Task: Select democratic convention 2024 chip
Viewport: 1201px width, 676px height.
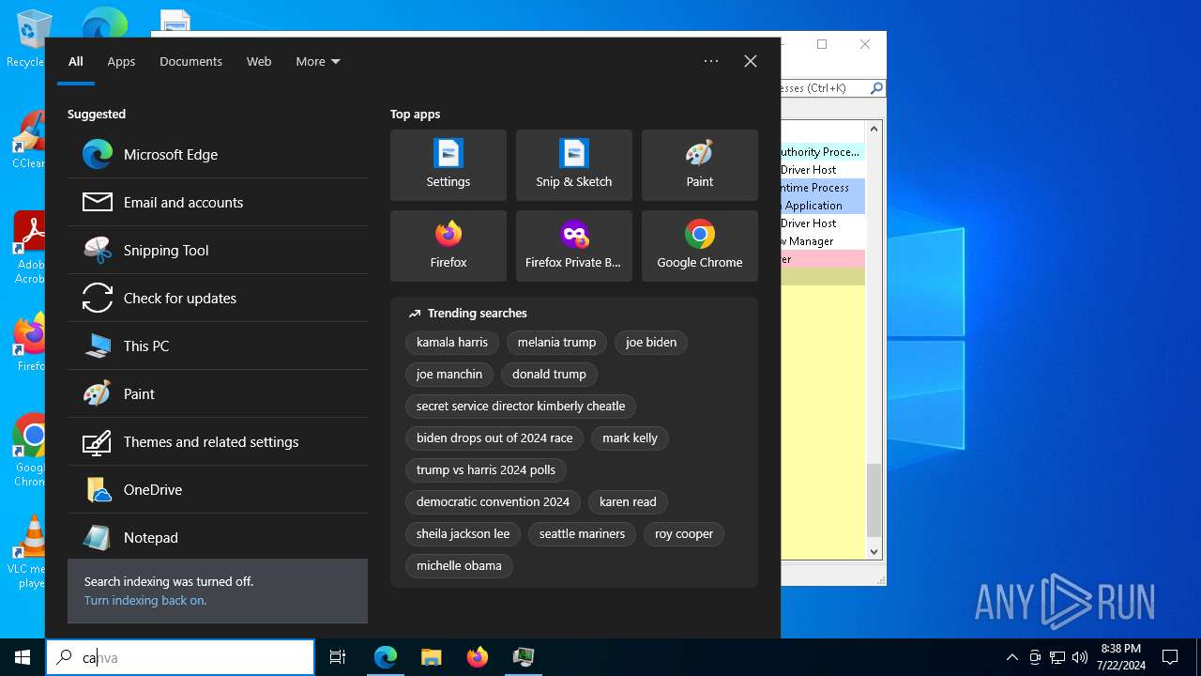Action: (x=493, y=502)
